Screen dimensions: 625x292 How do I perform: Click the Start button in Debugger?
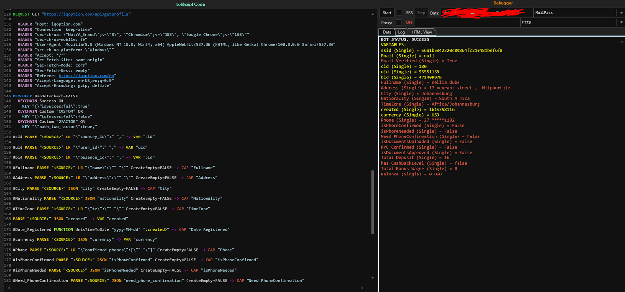coord(387,13)
